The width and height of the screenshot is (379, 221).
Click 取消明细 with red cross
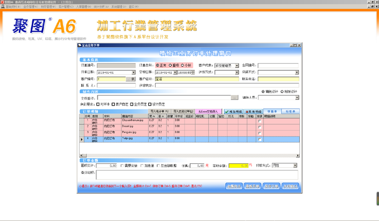coord(253,112)
